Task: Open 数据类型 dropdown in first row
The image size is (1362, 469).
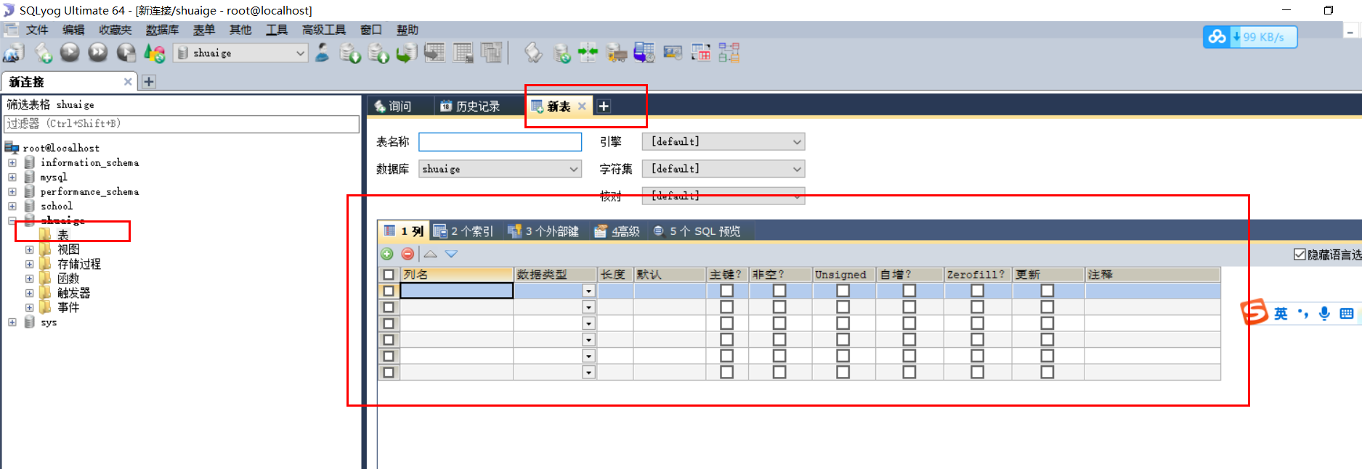Action: click(588, 291)
